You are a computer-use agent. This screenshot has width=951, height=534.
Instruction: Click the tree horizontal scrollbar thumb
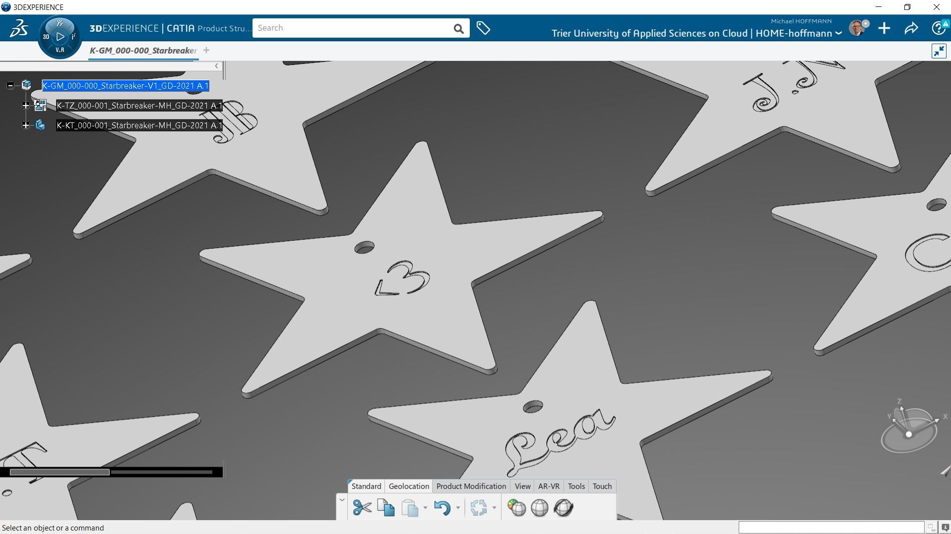(60, 472)
